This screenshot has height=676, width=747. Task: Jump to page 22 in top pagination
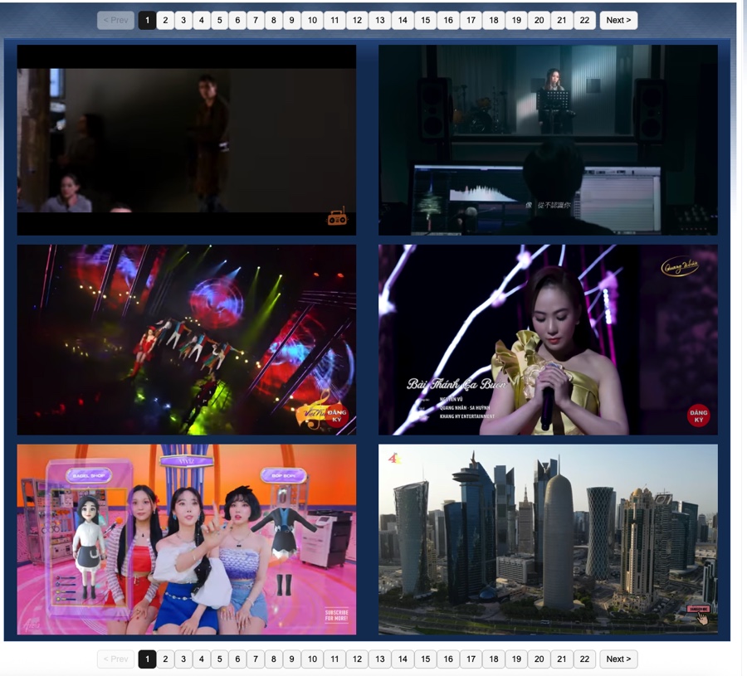584,20
